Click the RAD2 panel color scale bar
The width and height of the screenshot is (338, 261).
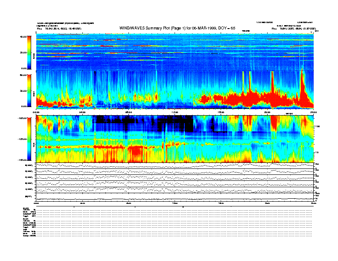coord(29,53)
